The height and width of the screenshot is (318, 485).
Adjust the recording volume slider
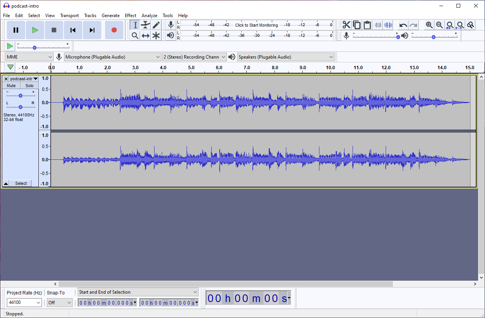click(x=376, y=37)
